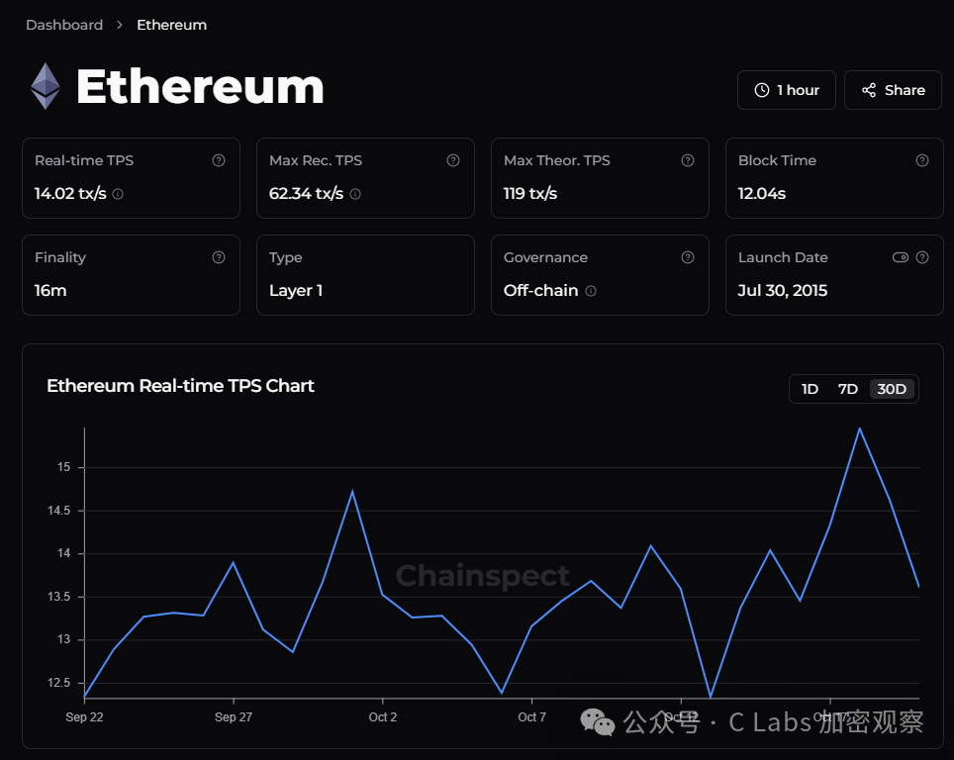The image size is (954, 760).
Task: Click the Governance help question icon
Action: click(688, 257)
